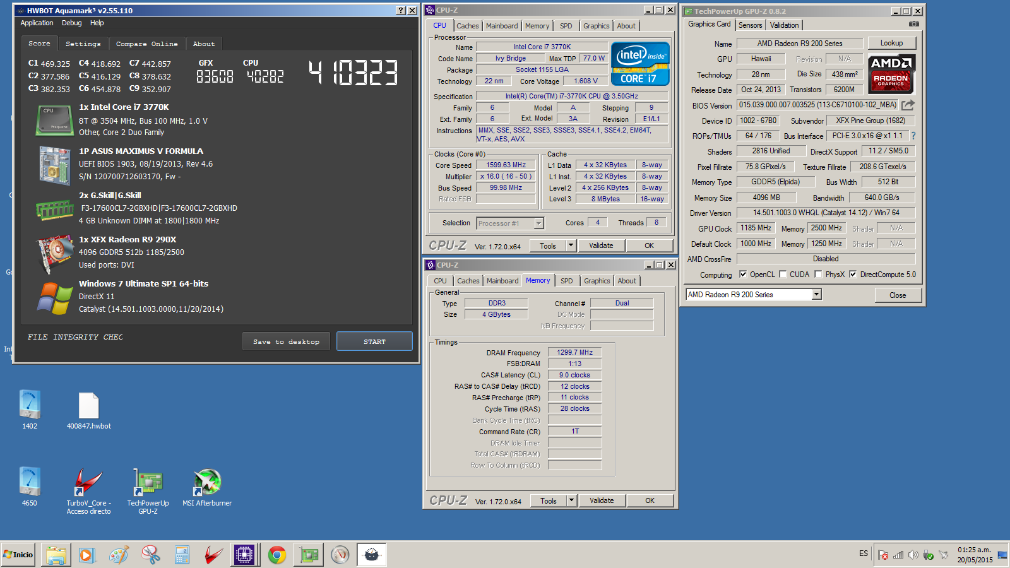Open the About tab in Aquamark
The image size is (1010, 568).
pyautogui.click(x=204, y=44)
